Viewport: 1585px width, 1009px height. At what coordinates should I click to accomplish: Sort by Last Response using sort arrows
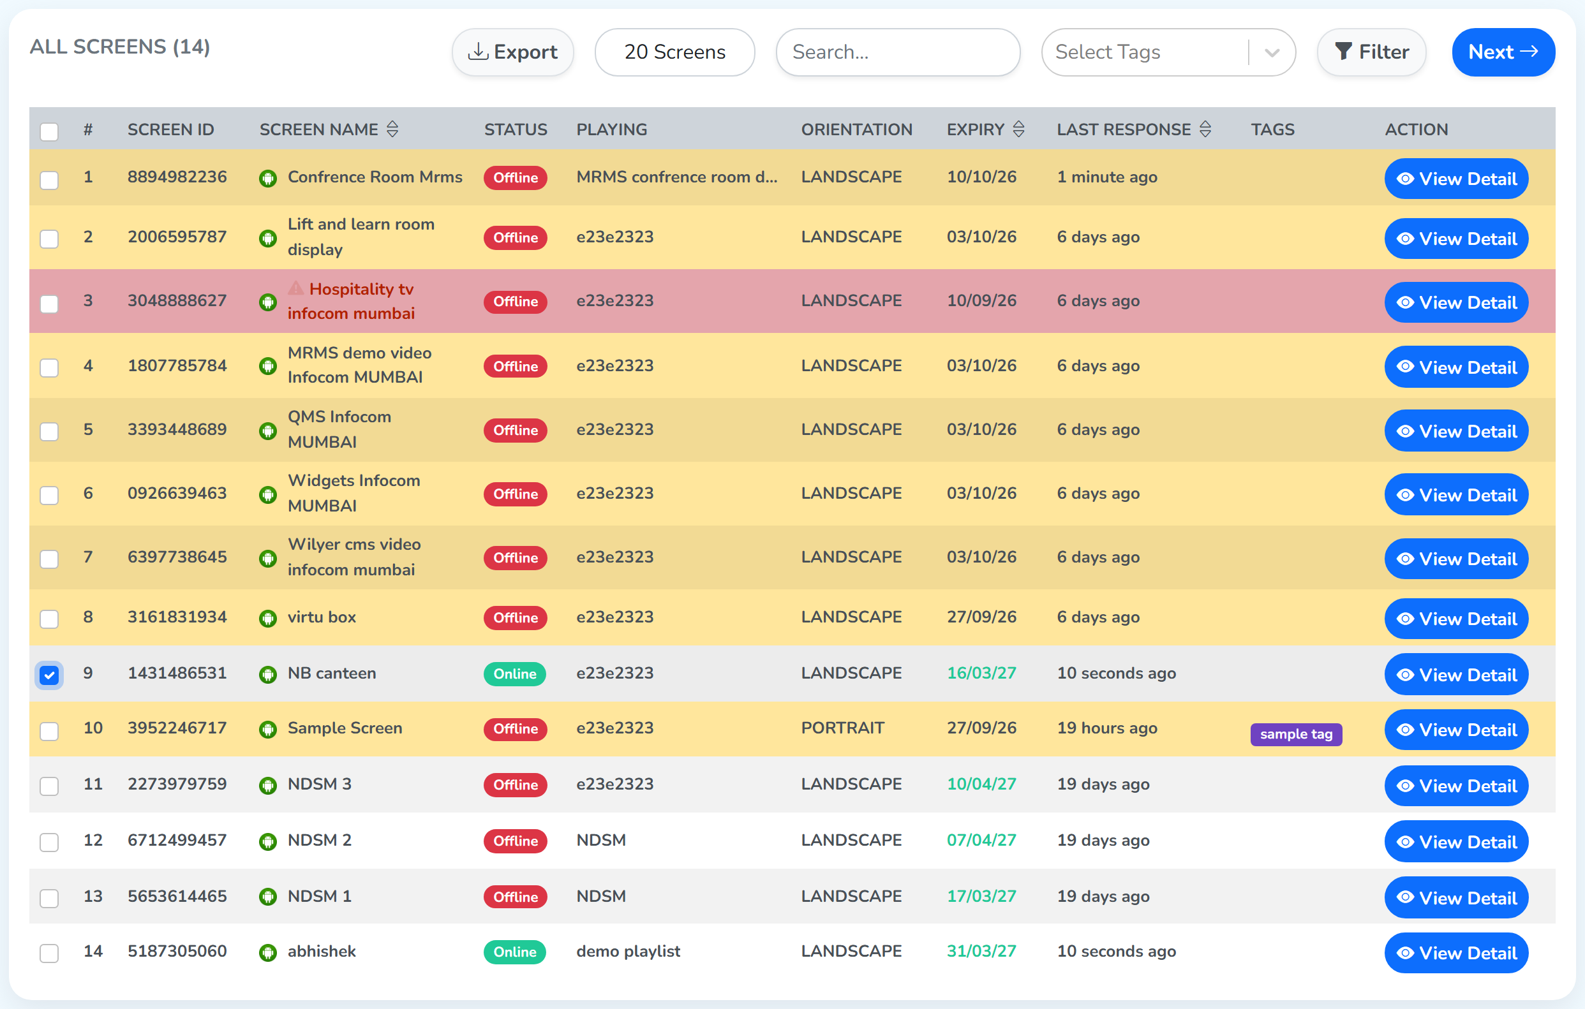pos(1205,129)
